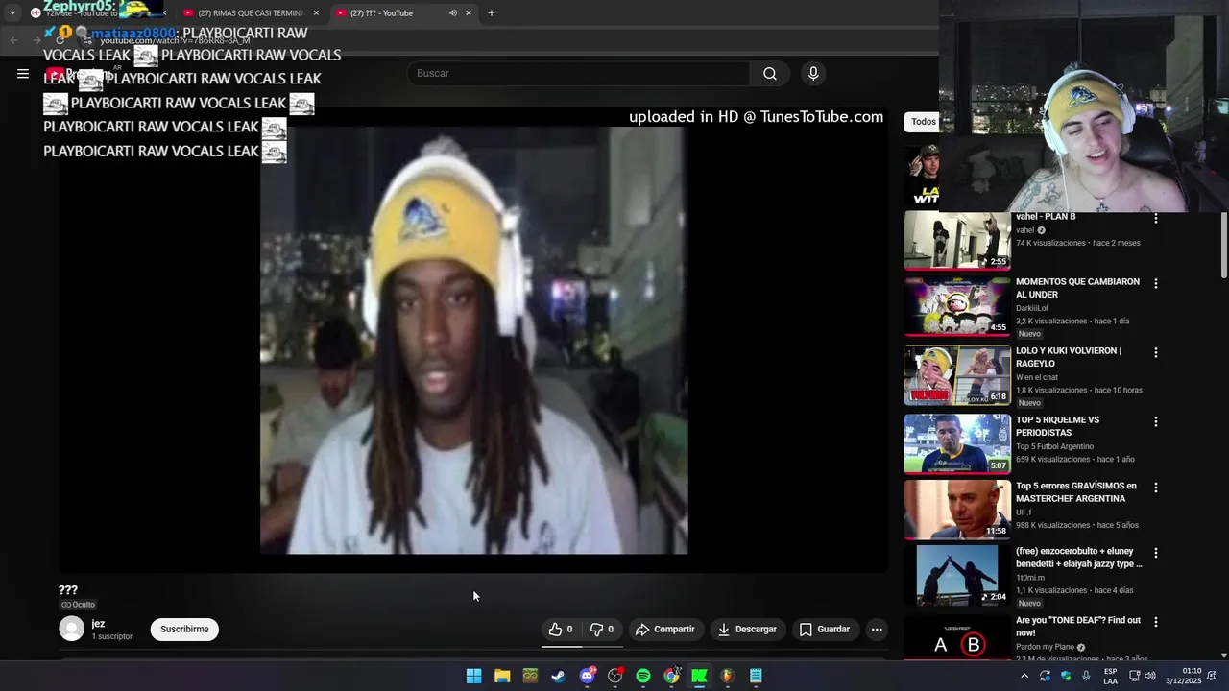Open the Windows Security tray icon
Image resolution: width=1229 pixels, height=691 pixels.
[x=1066, y=676]
